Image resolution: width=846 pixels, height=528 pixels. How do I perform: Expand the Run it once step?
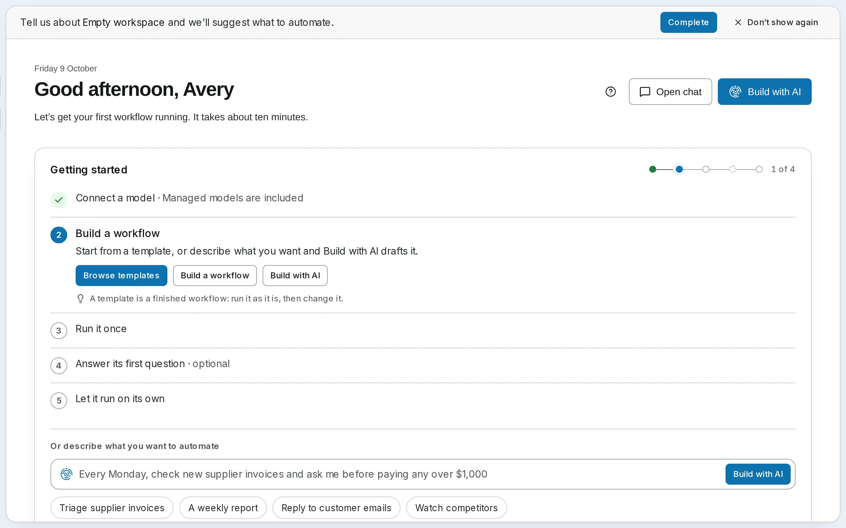click(x=423, y=330)
